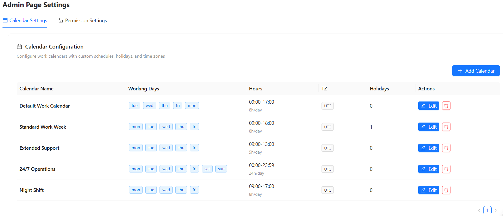Click the 24h/day text
This screenshot has width=503, height=216.
point(257,173)
